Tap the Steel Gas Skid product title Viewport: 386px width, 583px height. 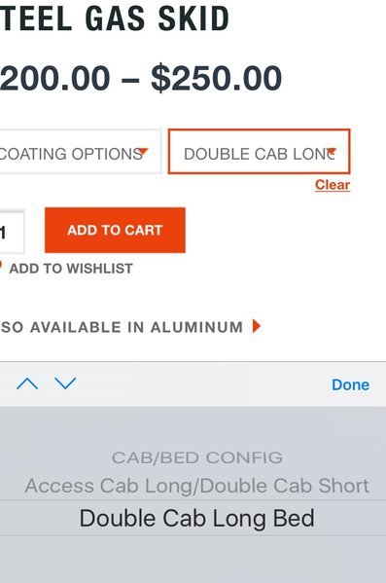coord(115,18)
